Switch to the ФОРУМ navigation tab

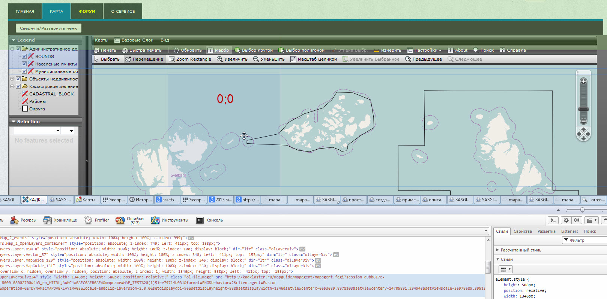tap(87, 12)
